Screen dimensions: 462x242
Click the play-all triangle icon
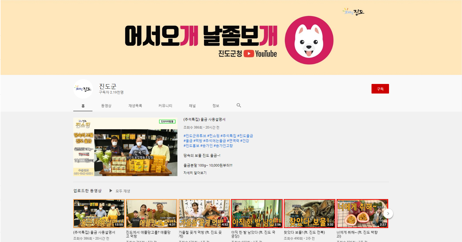point(111,191)
